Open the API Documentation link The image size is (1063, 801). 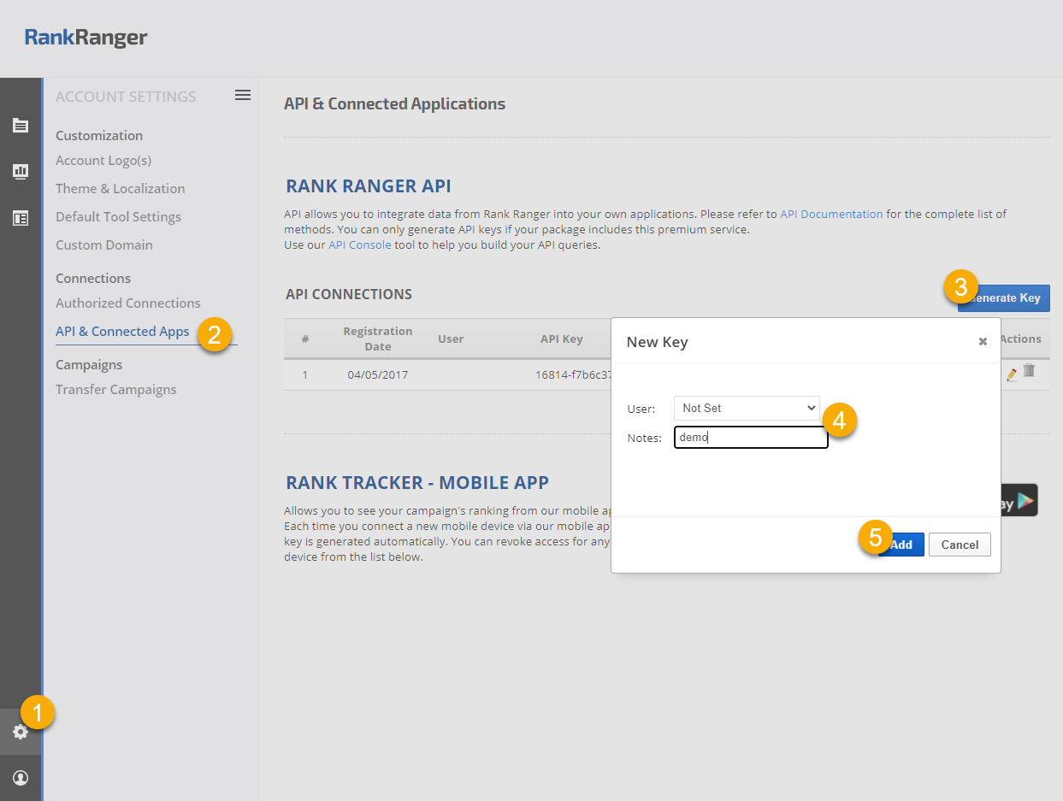click(x=831, y=214)
